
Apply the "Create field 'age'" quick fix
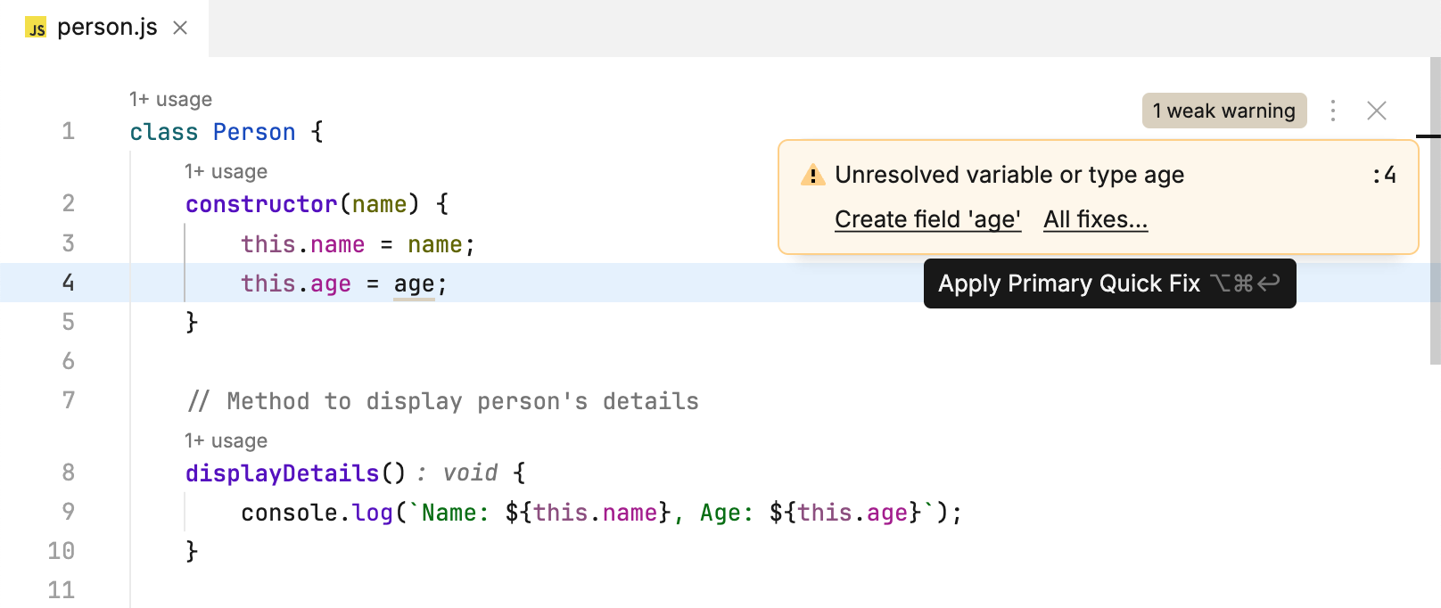pyautogui.click(x=927, y=219)
